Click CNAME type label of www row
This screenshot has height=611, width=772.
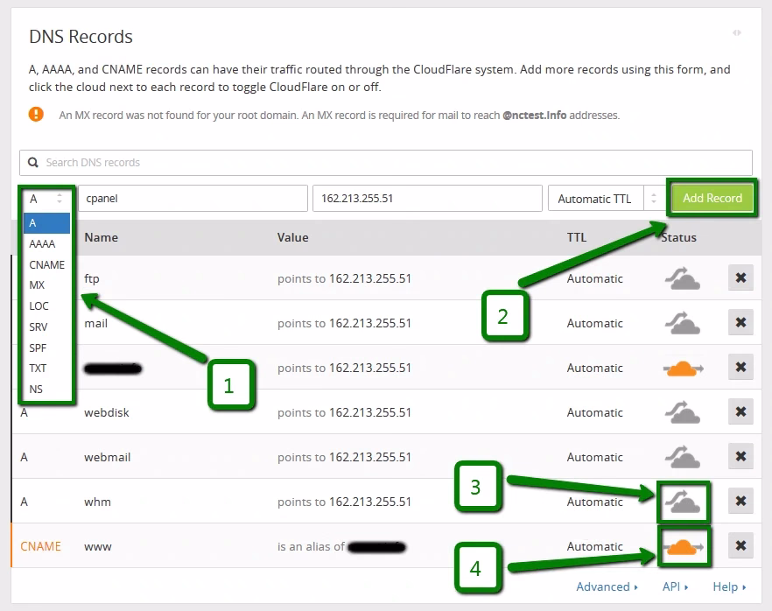40,546
